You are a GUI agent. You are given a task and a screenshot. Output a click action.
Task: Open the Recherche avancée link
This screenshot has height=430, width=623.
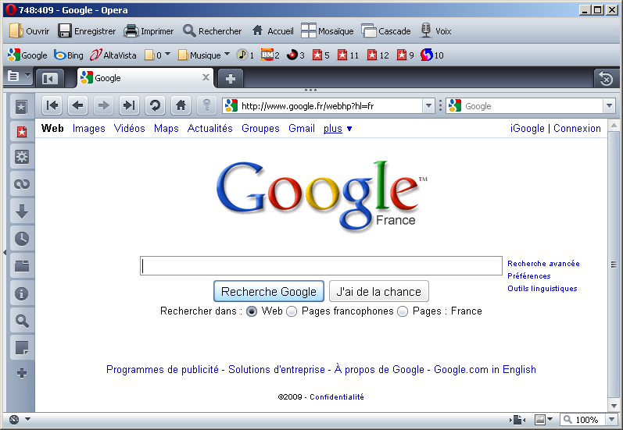tap(543, 264)
